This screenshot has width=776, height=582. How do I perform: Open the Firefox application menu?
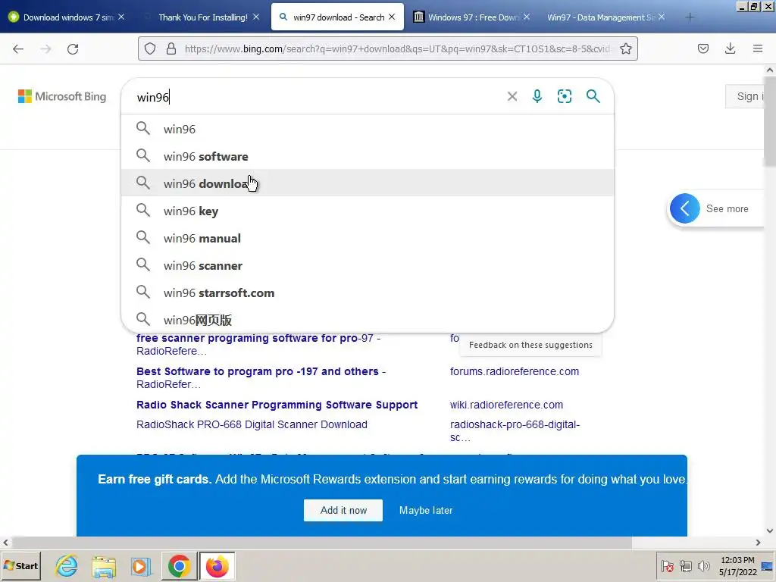pyautogui.click(x=758, y=48)
